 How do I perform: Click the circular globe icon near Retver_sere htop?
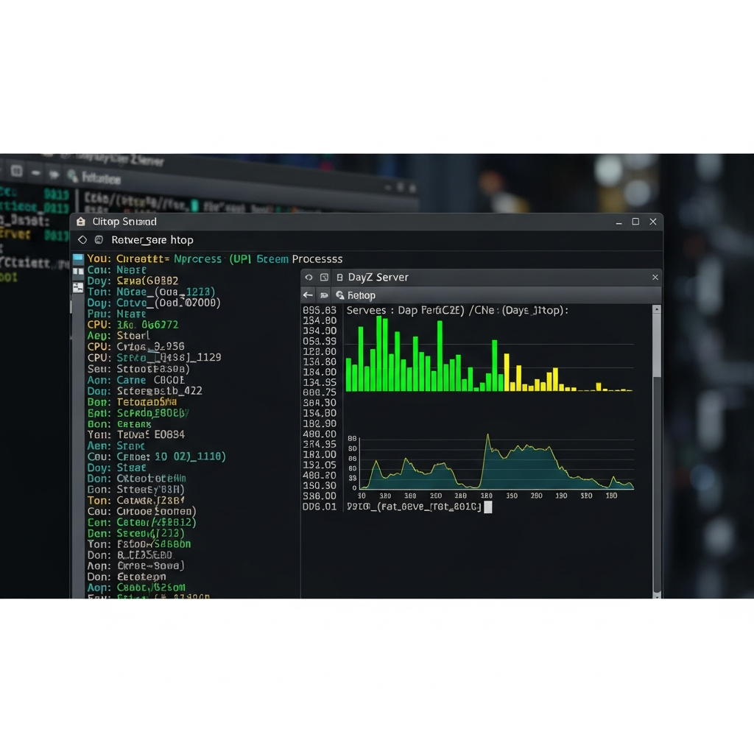point(98,239)
